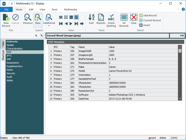
Task: Open the Quick Access Toolbar dropdown arrow
Action: coord(12,4)
